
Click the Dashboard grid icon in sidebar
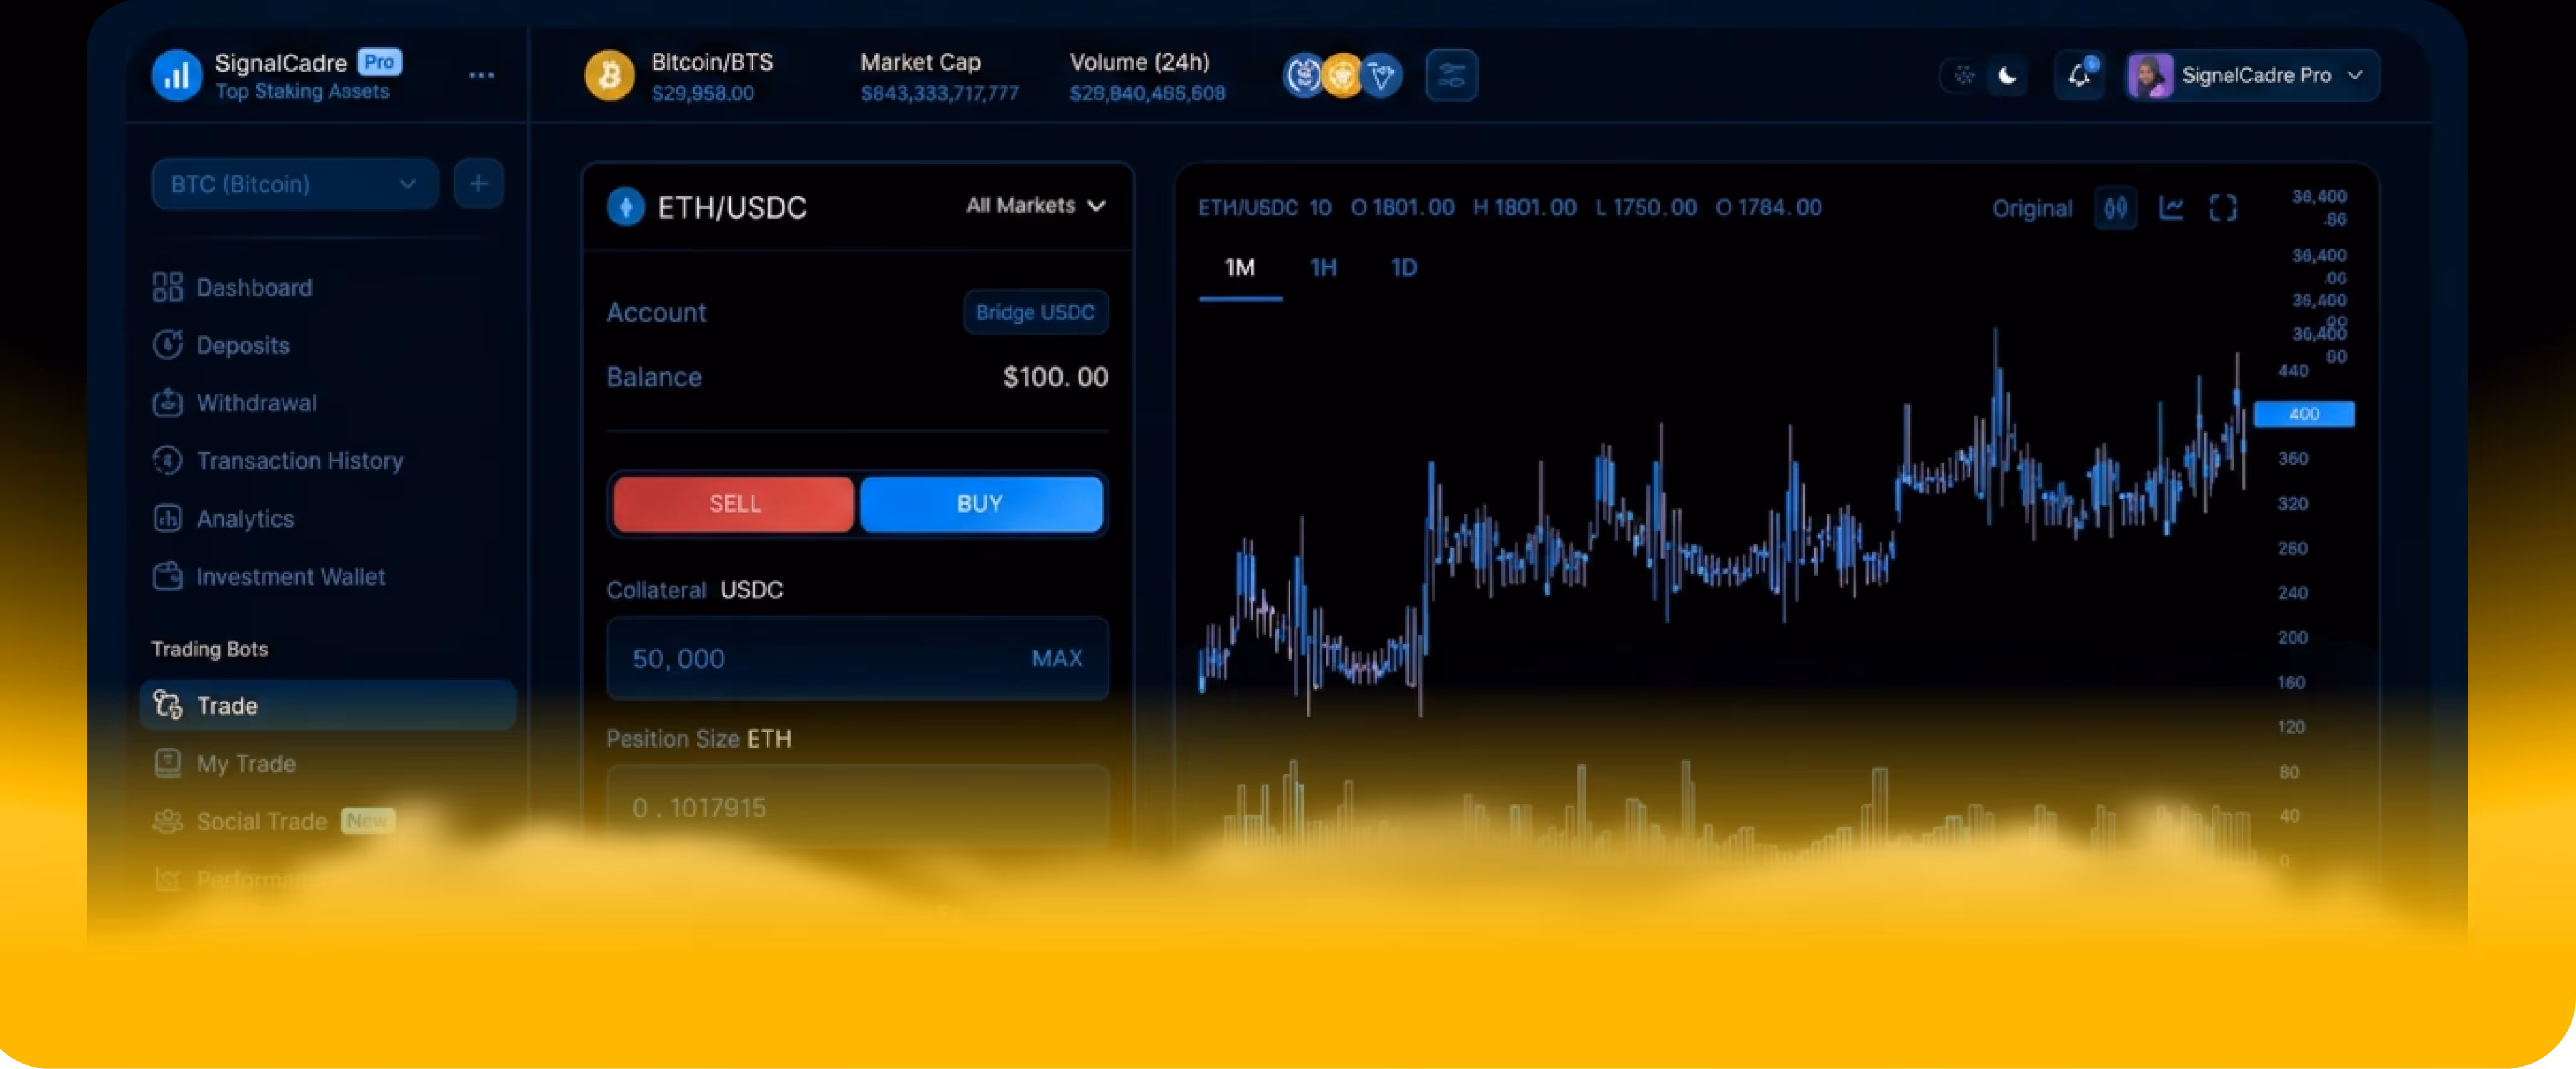[167, 287]
